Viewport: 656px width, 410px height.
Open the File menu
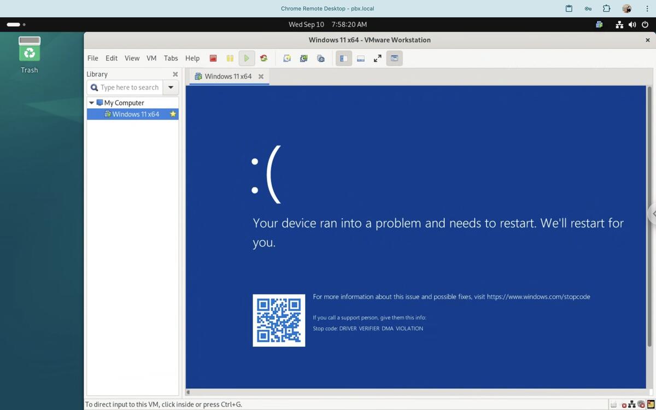coord(93,58)
